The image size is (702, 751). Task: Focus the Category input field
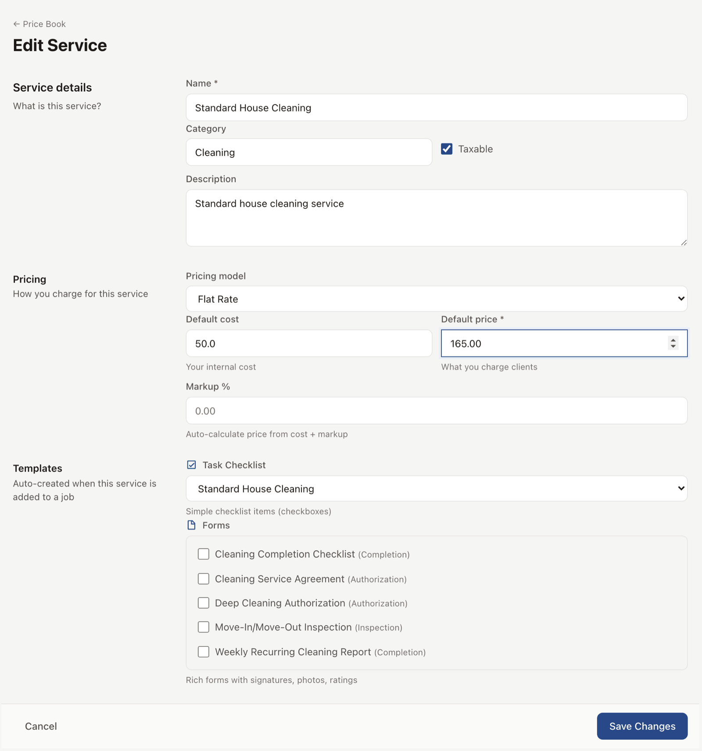click(x=309, y=152)
